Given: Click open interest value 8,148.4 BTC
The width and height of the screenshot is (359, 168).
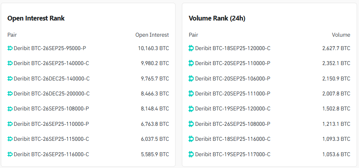Looking at the screenshot, I should [x=155, y=109].
